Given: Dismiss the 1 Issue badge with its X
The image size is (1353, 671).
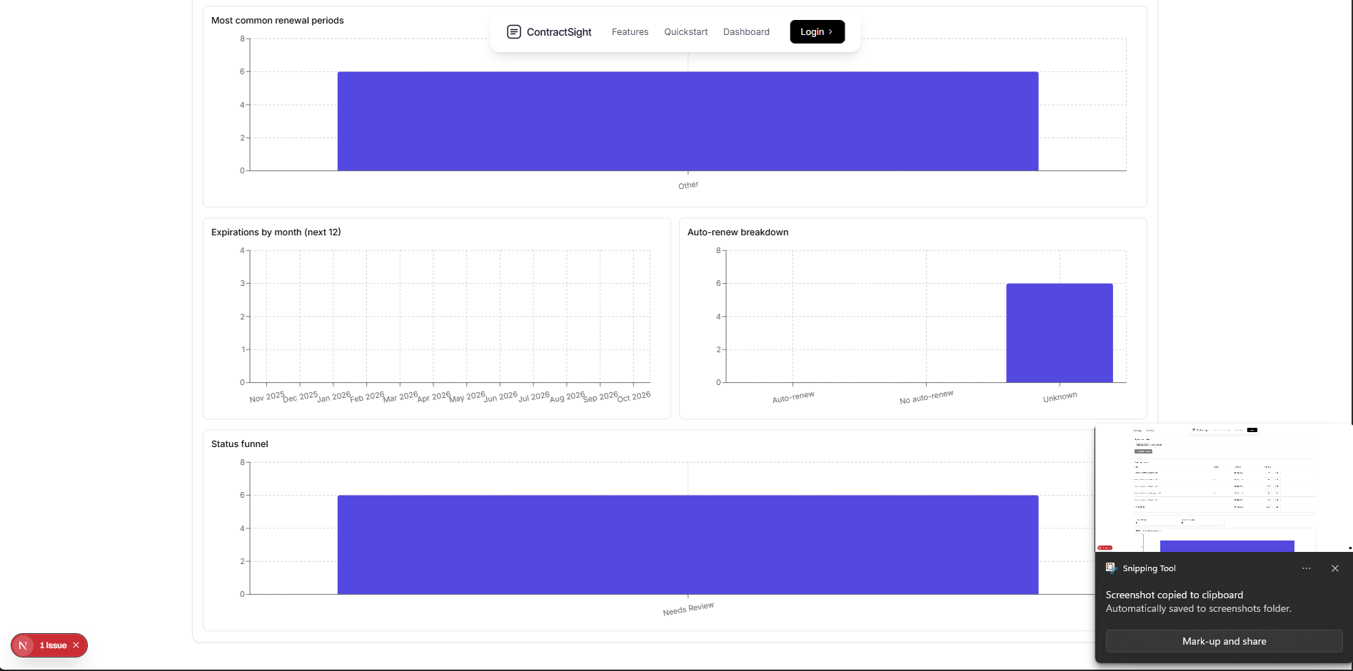Looking at the screenshot, I should click(76, 645).
